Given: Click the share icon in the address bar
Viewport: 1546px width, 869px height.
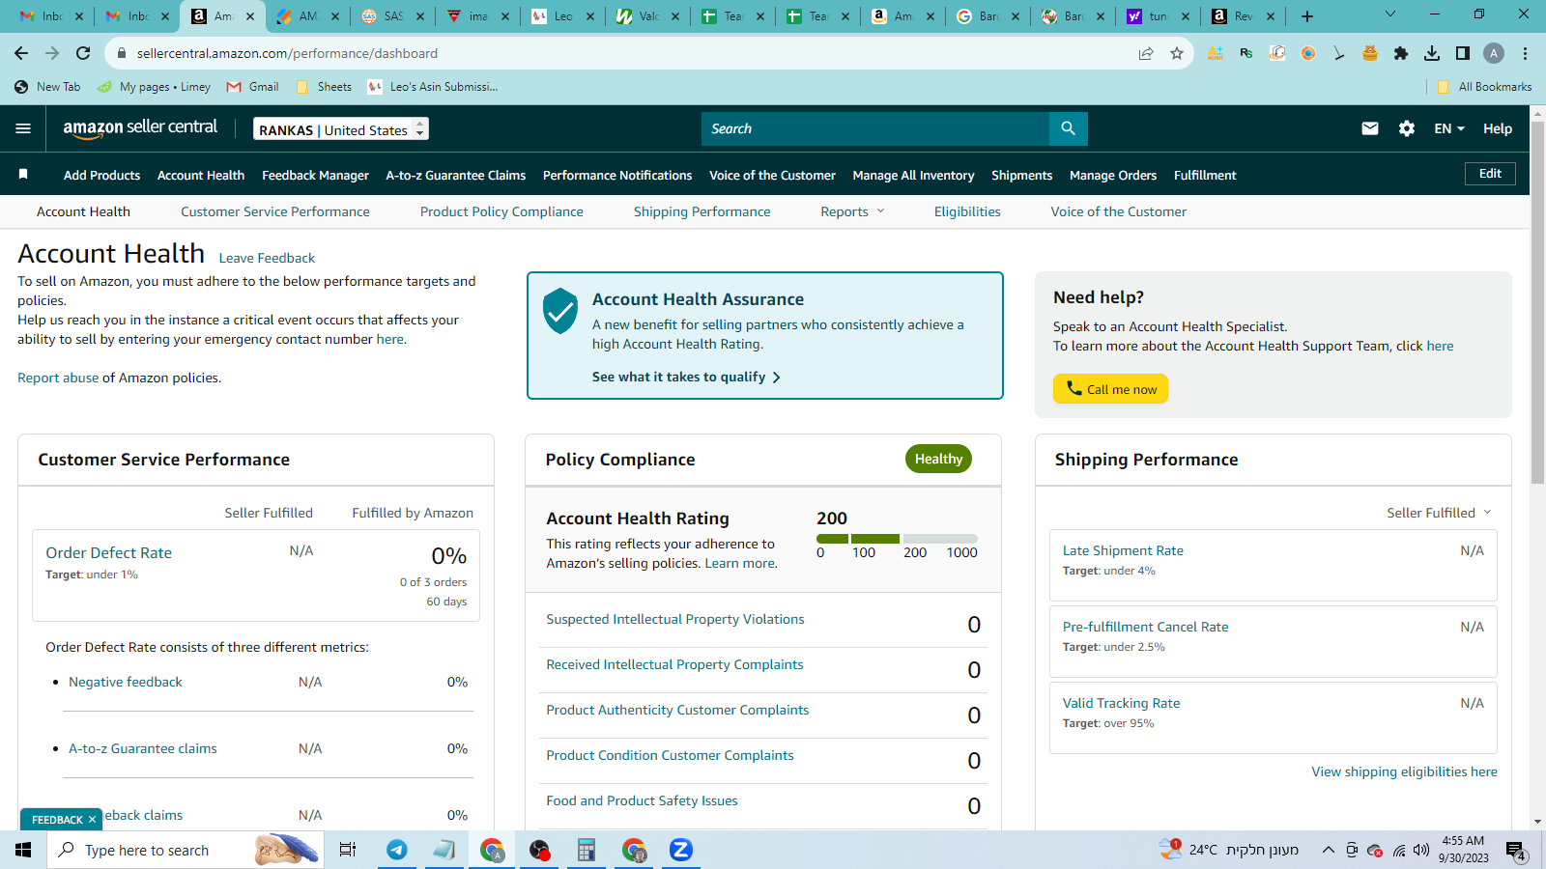Looking at the screenshot, I should (x=1146, y=53).
